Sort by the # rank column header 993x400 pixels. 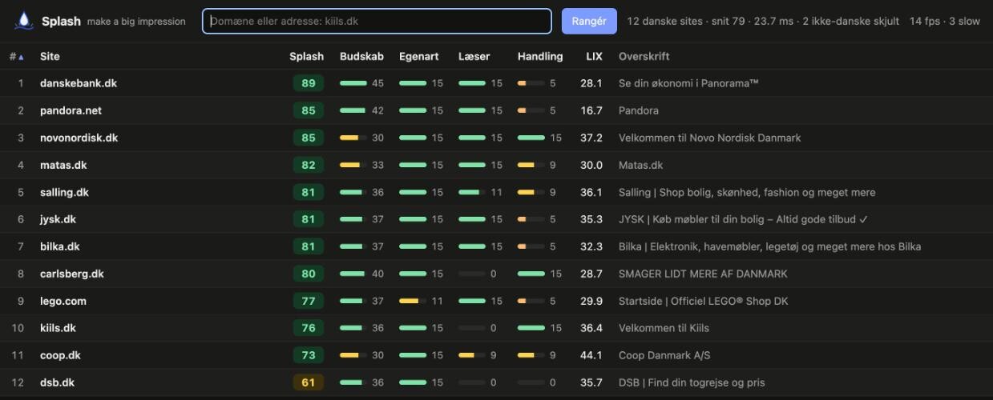16,56
